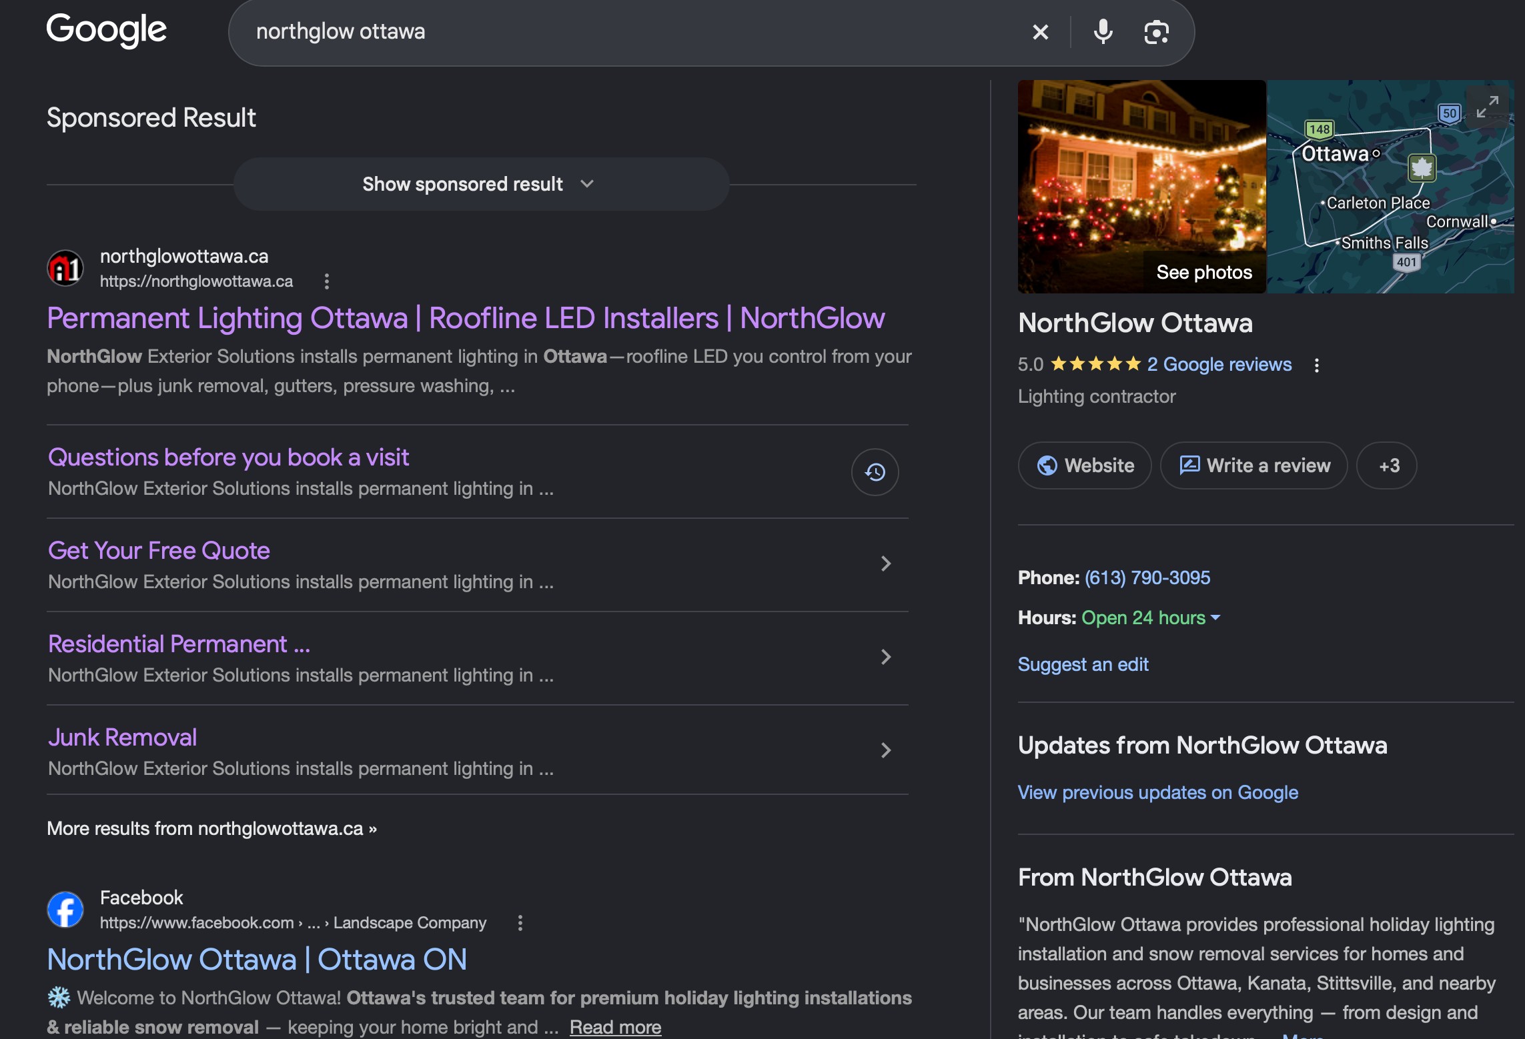Open NorthGlow Ottawa | Ottawa ON Facebook result
1525x1039 pixels.
pos(257,960)
